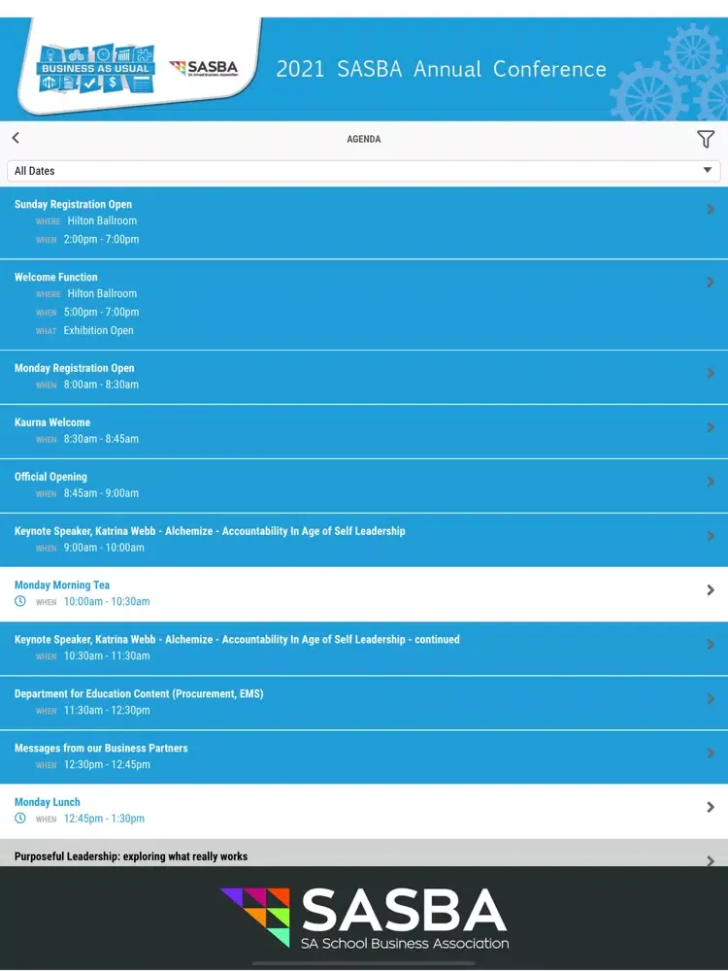Click the 12:30pm - 12:45pm time
This screenshot has height=971, width=728.
(107, 765)
